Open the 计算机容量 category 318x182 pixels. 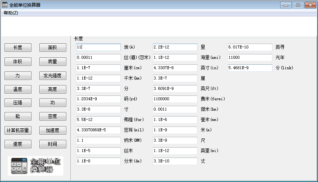(18, 130)
